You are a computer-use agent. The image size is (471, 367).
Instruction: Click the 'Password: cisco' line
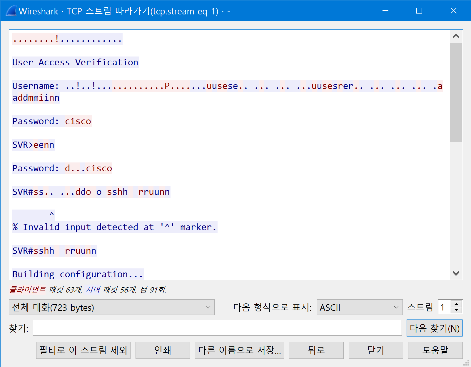click(x=52, y=121)
